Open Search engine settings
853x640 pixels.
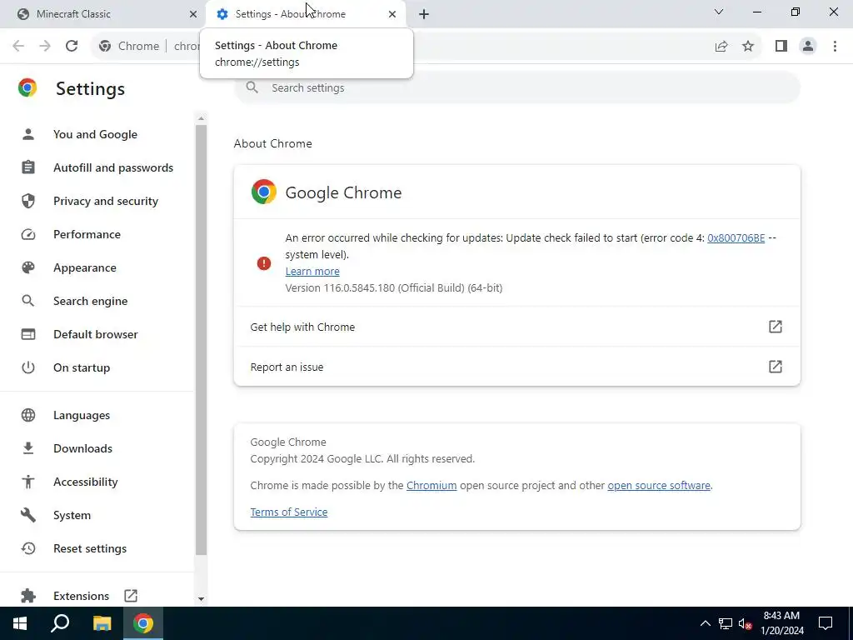coord(90,301)
